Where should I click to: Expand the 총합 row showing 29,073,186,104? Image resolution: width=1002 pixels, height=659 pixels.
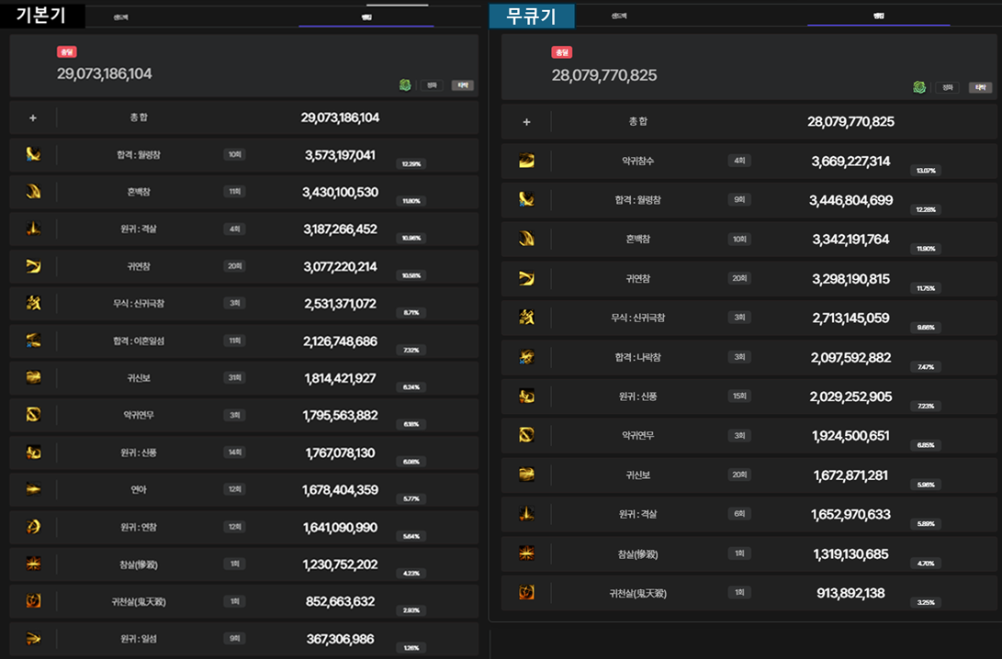[33, 117]
